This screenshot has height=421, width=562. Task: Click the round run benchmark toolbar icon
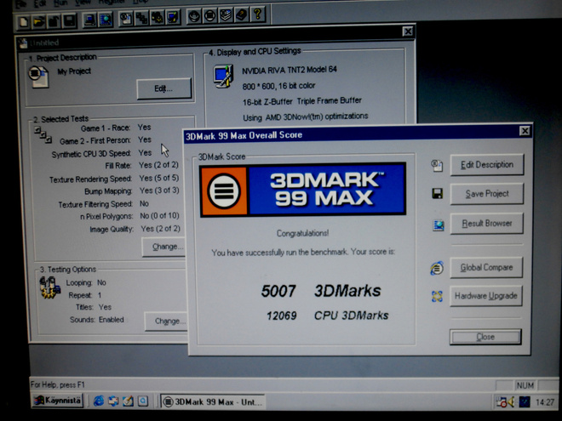pos(194,16)
